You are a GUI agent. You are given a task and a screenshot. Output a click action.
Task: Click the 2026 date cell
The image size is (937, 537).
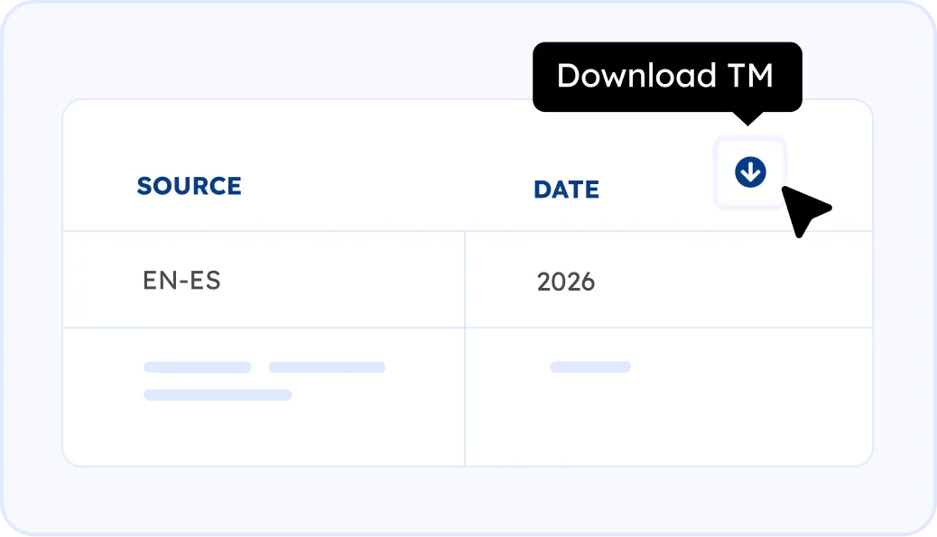(566, 282)
